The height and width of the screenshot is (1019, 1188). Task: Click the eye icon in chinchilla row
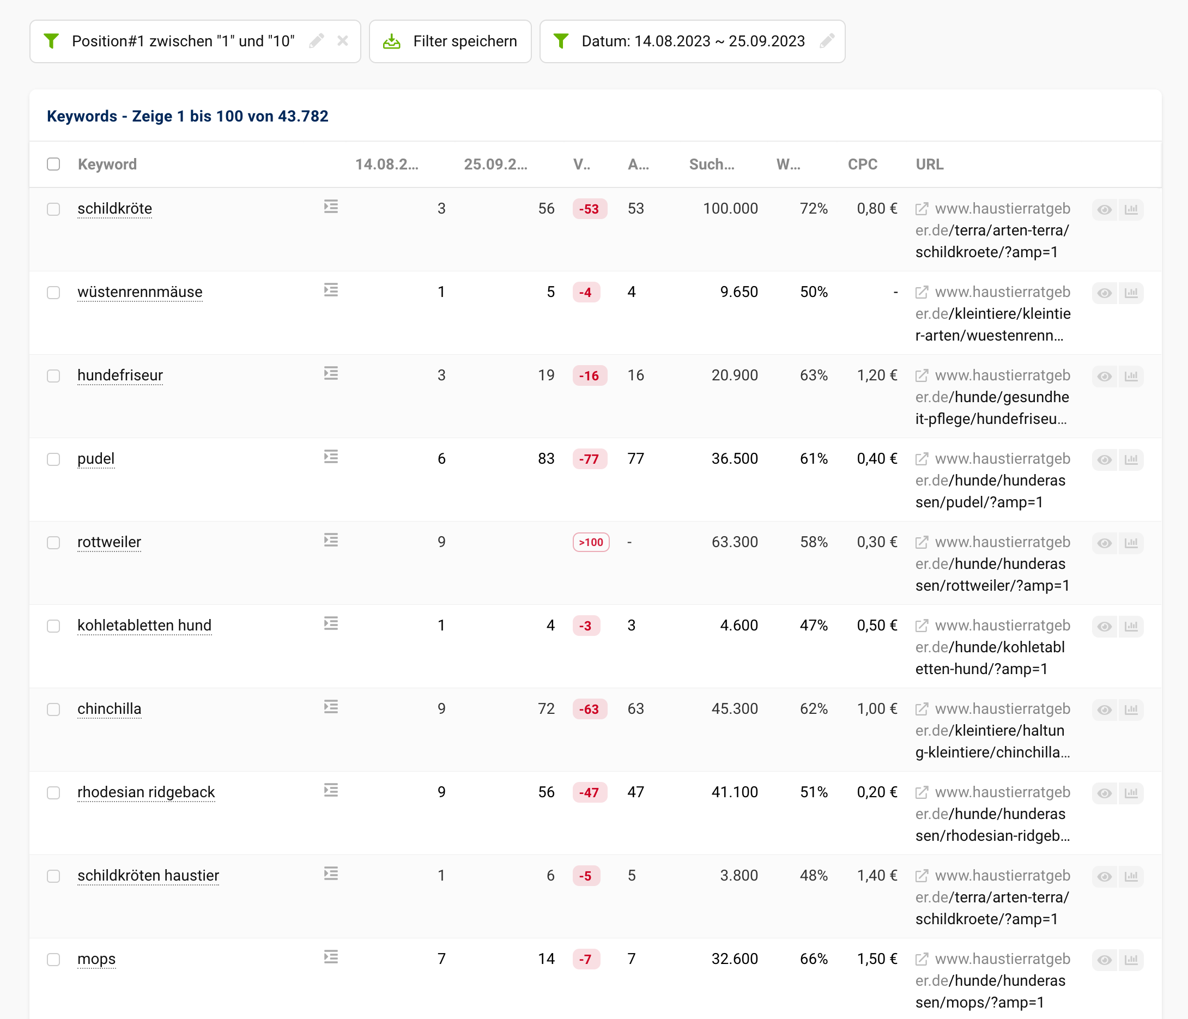(1104, 710)
